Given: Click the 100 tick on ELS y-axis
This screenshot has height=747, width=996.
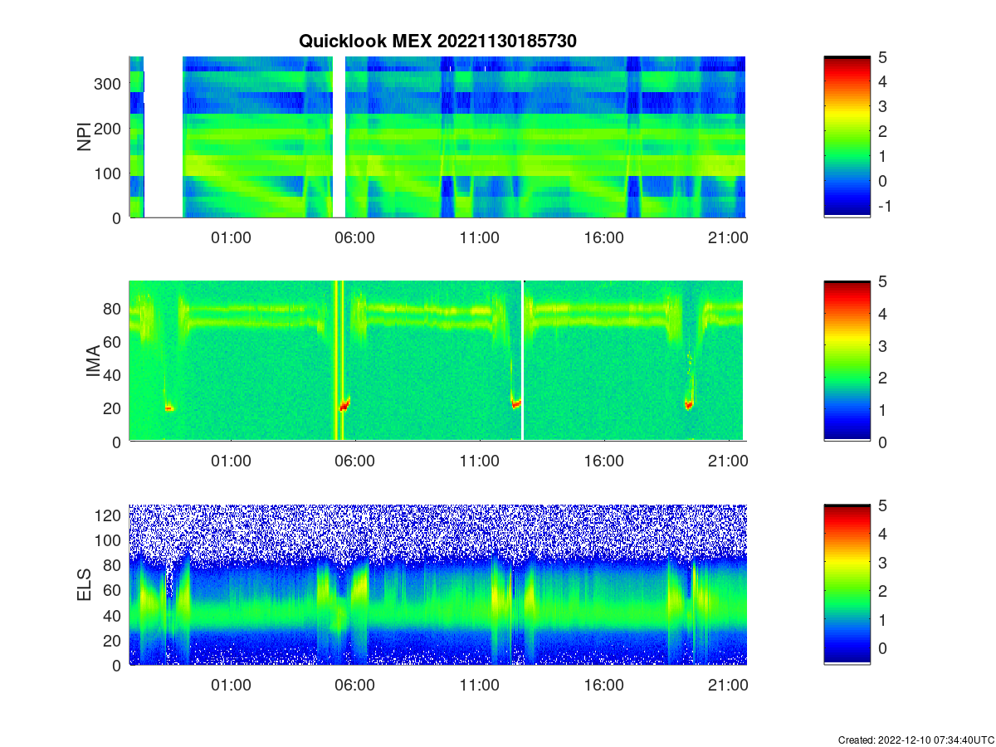Looking at the screenshot, I should [x=110, y=540].
